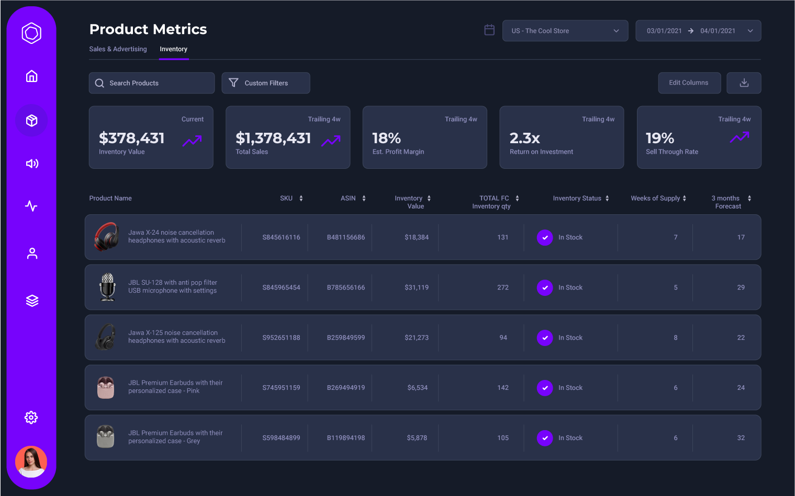Open the user account icon in sidebar
795x496 pixels.
tap(31, 253)
